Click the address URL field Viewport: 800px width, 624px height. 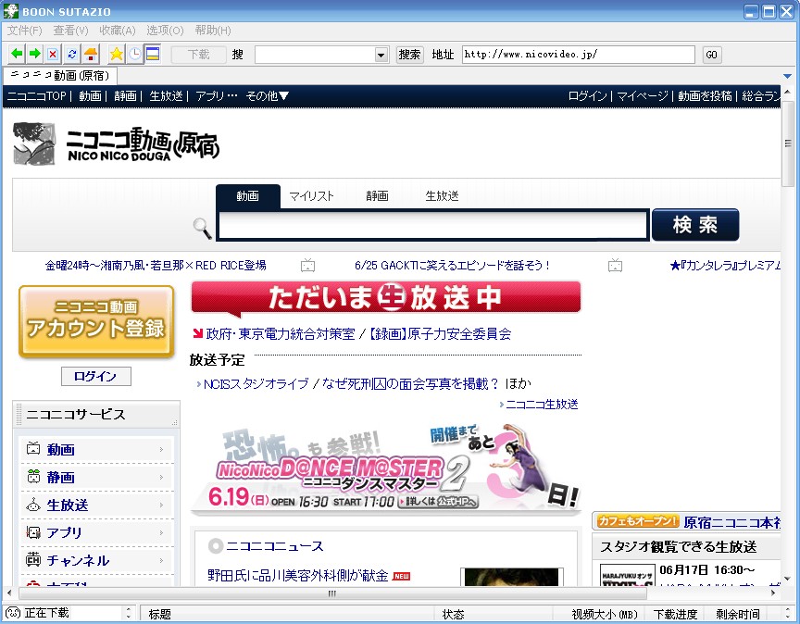(x=579, y=55)
